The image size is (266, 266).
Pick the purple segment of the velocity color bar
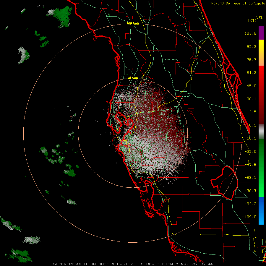pos(261,33)
